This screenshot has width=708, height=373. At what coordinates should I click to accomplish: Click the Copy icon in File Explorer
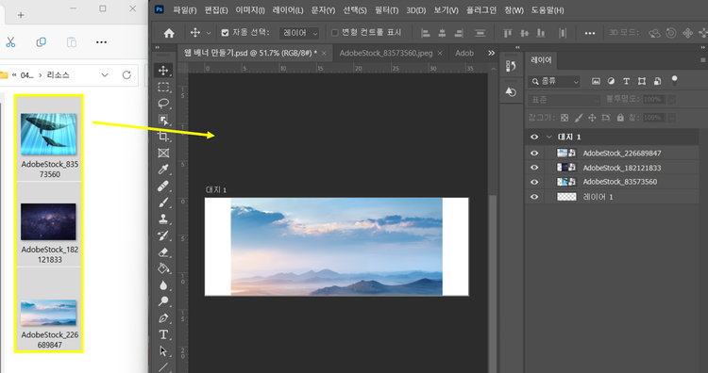pos(42,41)
